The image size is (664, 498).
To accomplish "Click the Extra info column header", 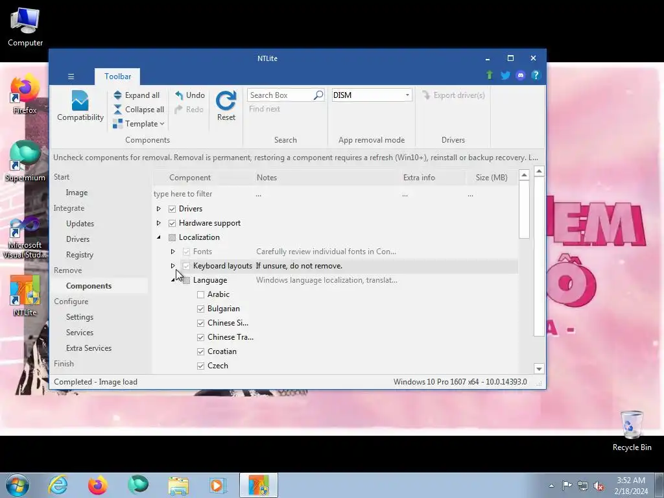I will (433, 178).
